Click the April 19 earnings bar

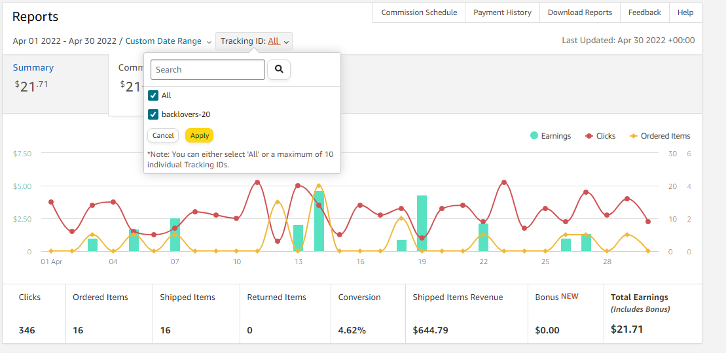click(422, 224)
